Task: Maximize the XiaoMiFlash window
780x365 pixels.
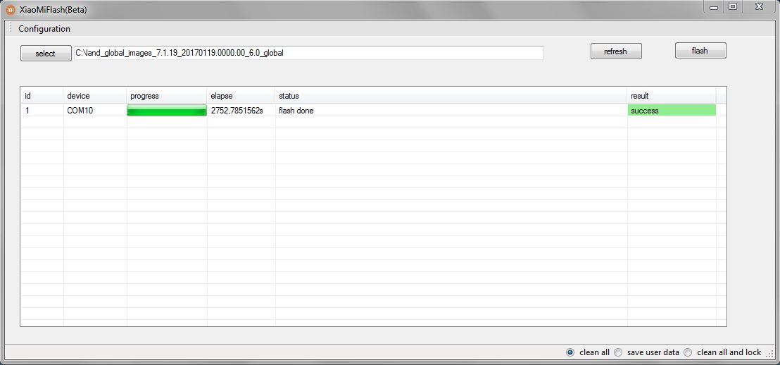Action: [x=732, y=6]
